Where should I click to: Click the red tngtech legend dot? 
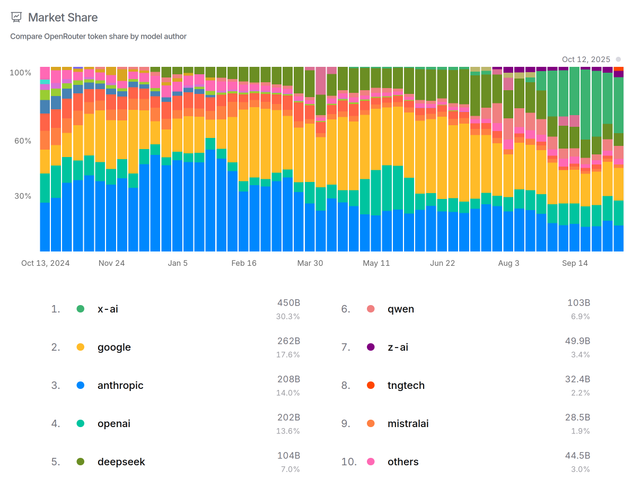371,385
